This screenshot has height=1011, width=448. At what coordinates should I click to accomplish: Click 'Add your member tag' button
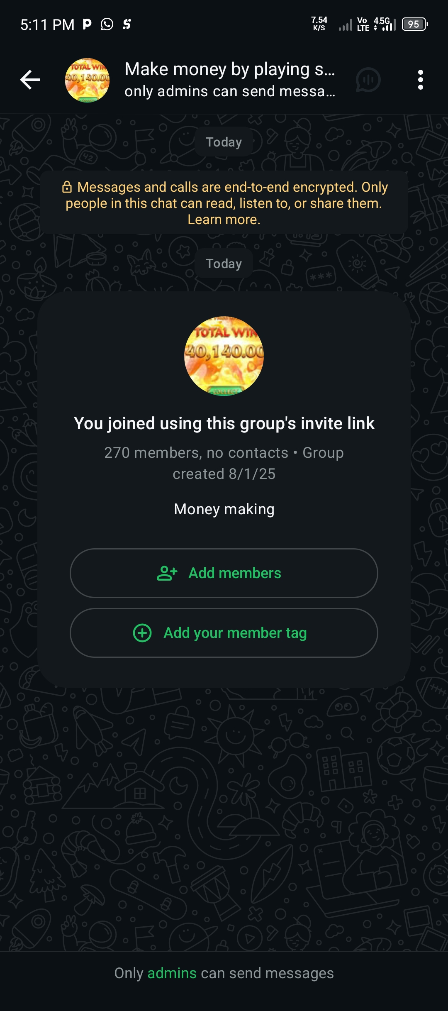224,633
